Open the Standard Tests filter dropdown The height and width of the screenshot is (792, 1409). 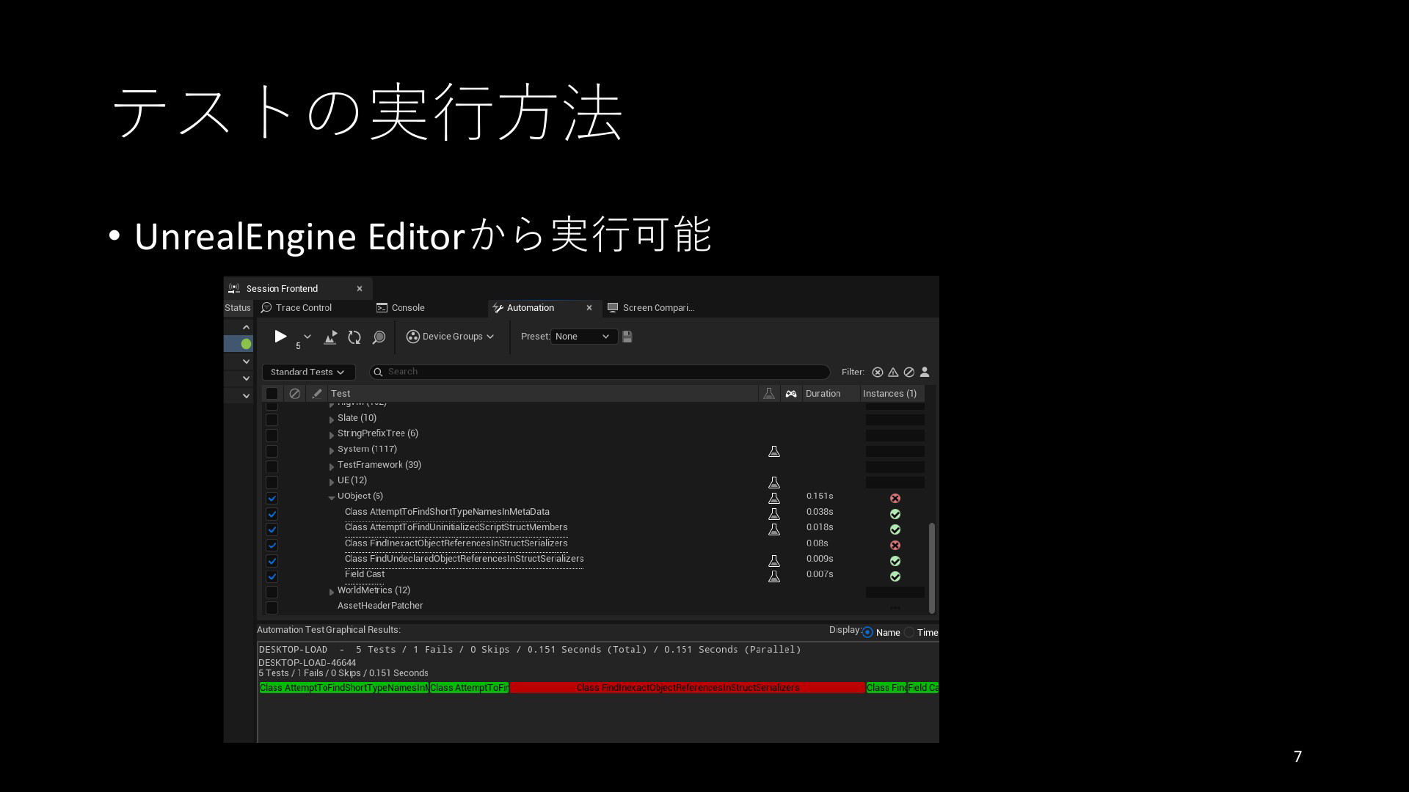[x=308, y=373]
